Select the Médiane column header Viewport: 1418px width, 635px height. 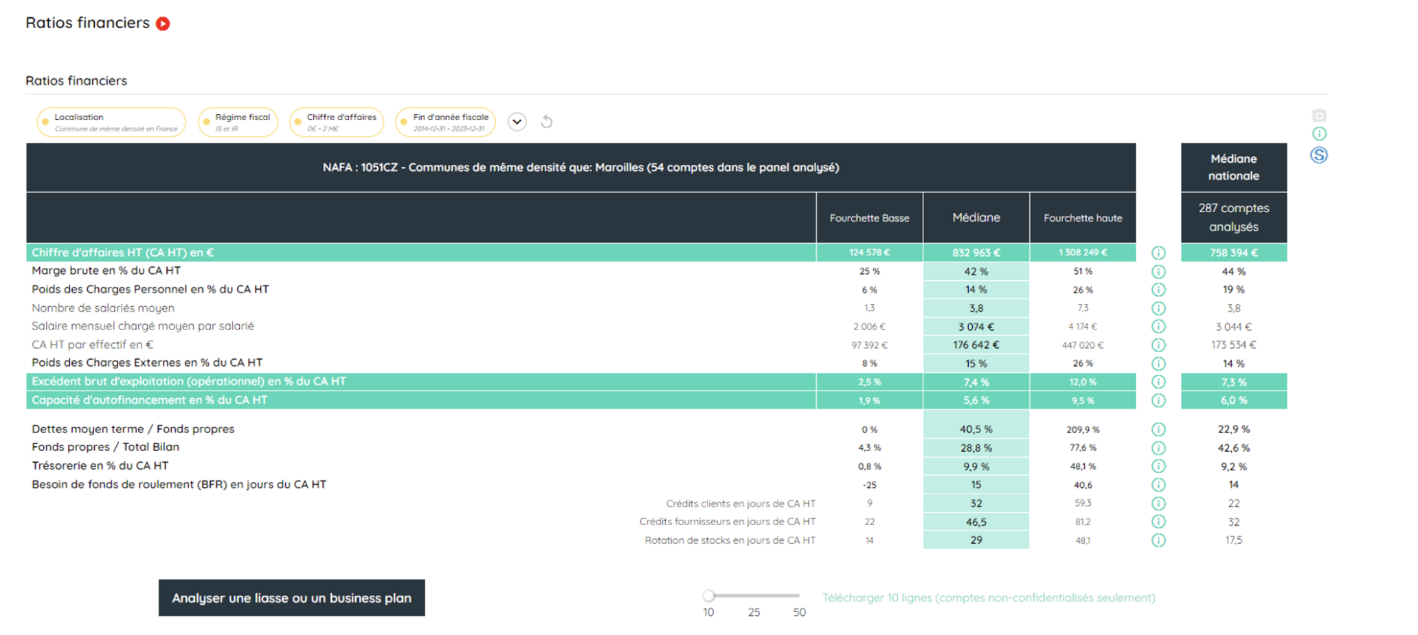[x=976, y=218]
